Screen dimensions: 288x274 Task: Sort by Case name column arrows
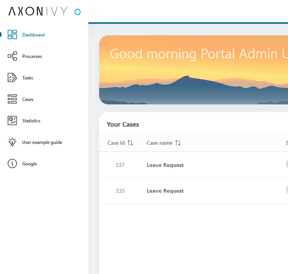coord(178,143)
